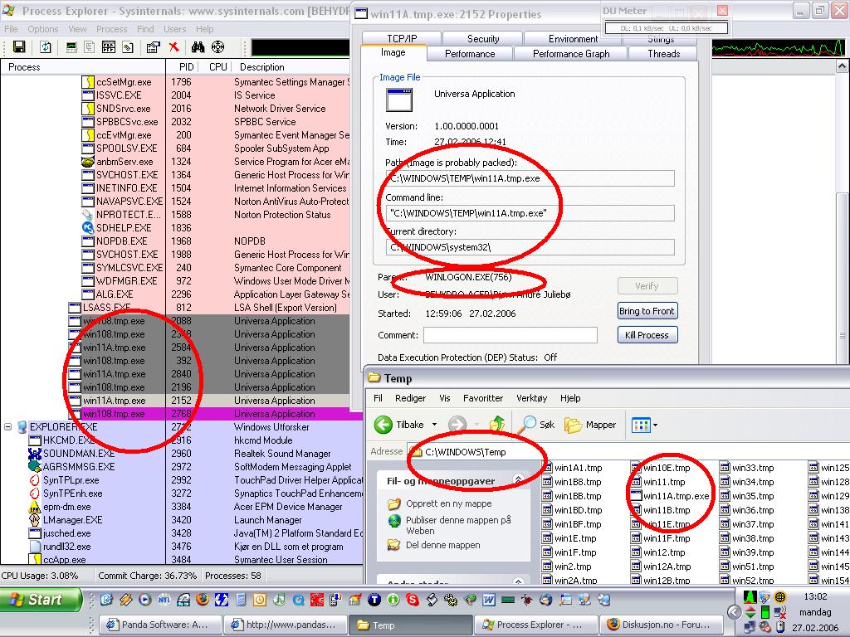Click the Skype quick launch icon
Viewport: 850px width, 637px height.
click(413, 600)
